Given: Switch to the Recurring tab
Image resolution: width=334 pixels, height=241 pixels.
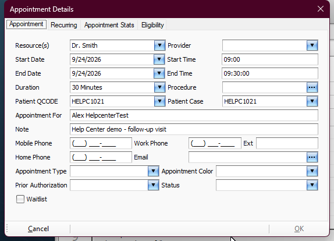Looking at the screenshot, I should [64, 25].
